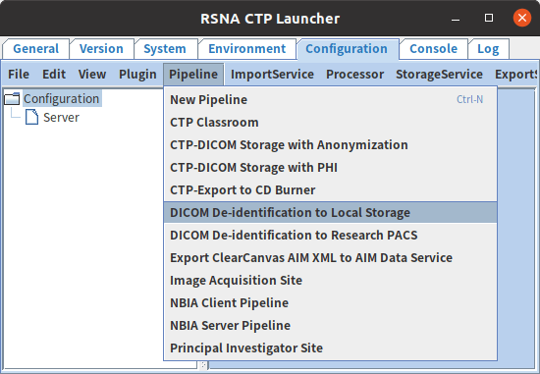540x374 pixels.
Task: Maximize the RSNA CTP Launcher window
Action: (x=489, y=18)
